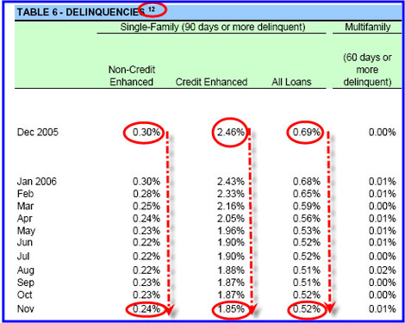Image resolution: width=405 pixels, height=323 pixels.
Task: Click the circled 0.69% All Loans value
Action: tap(307, 133)
